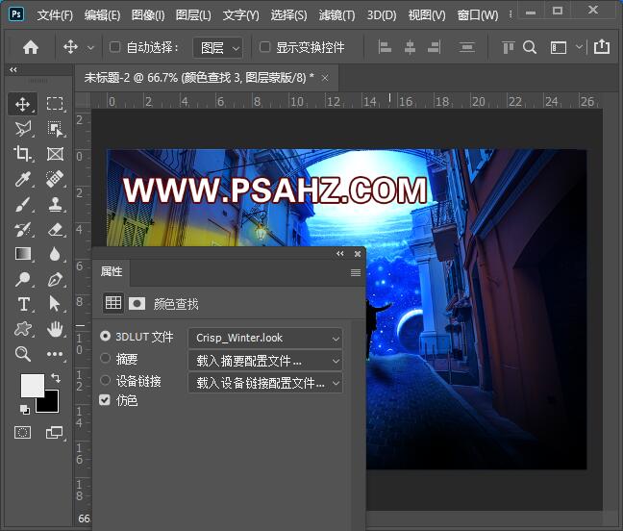623x531 pixels.
Task: Select the History Brush tool
Action: coord(23,229)
